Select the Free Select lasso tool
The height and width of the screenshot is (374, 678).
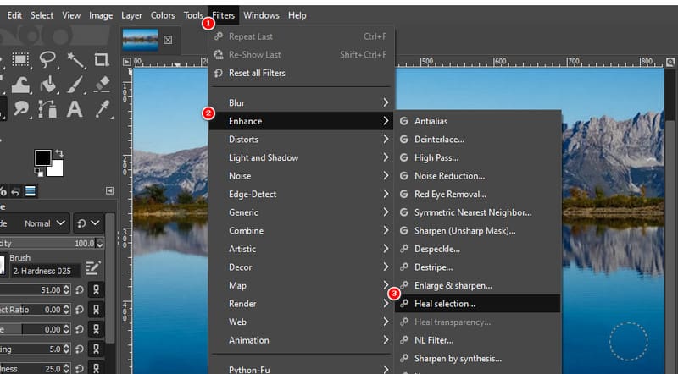(x=48, y=59)
